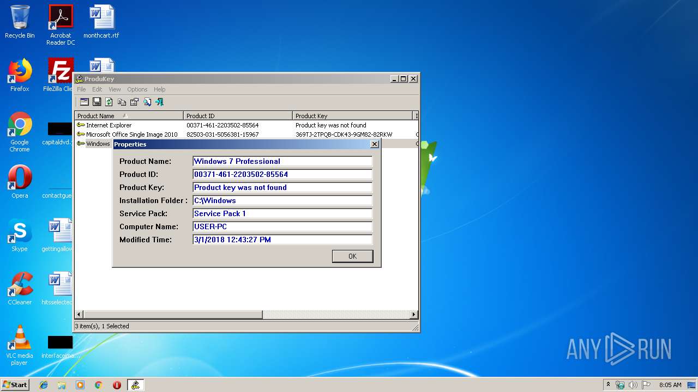Open the Edit menu in ProduKey
Image resolution: width=698 pixels, height=392 pixels.
click(x=97, y=89)
